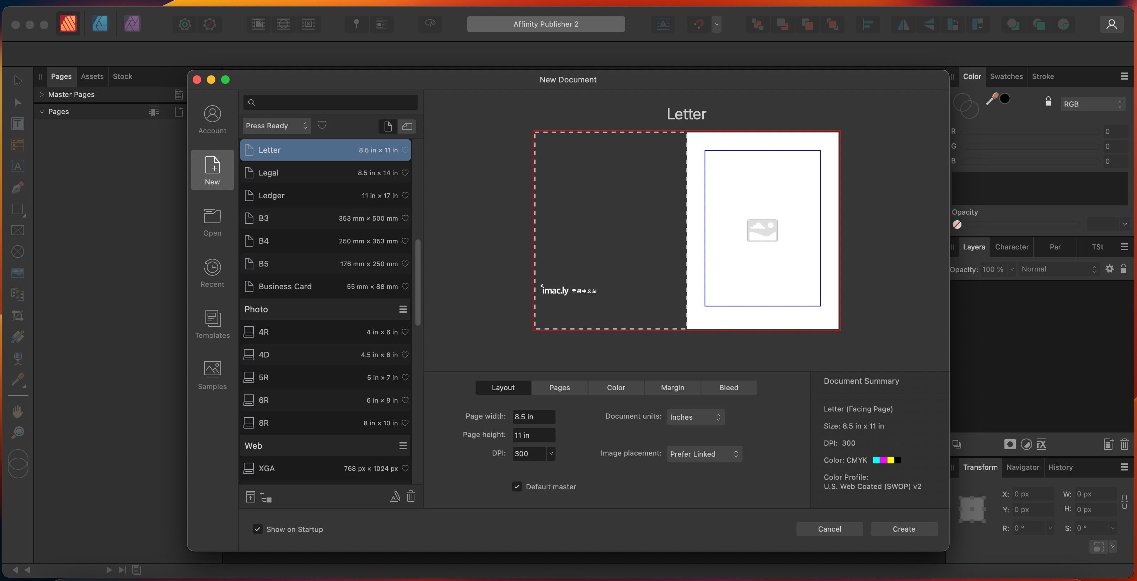Select the Ledger preset row

(326, 195)
